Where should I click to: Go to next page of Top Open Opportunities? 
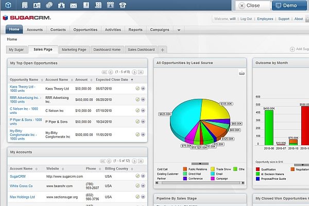134,72
